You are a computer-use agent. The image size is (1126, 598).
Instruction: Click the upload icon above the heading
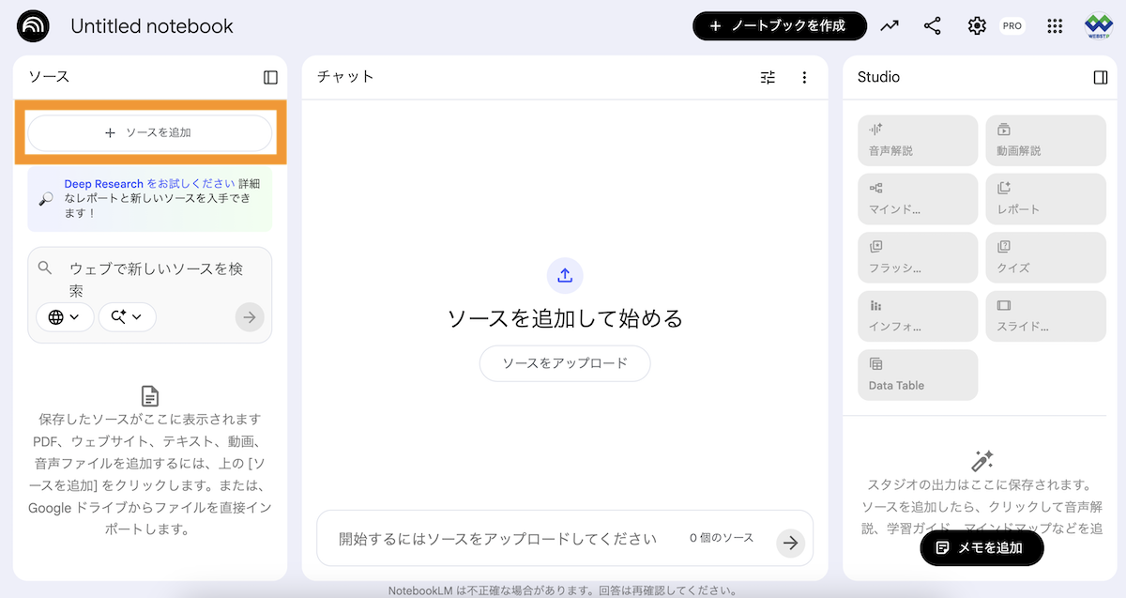coord(565,275)
